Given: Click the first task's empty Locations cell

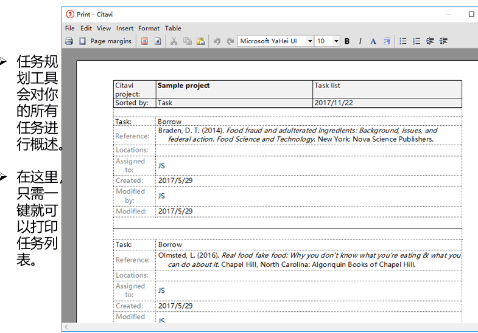Looking at the screenshot, I should [x=309, y=150].
